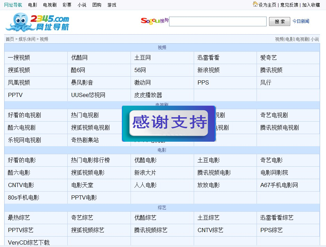Viewport: 326px width, 247px height.
Task: Open the 好看的电影 link
Action: click(22, 160)
